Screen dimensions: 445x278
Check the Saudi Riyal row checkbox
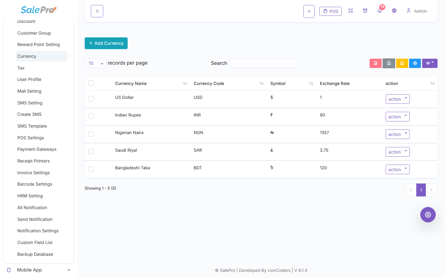[91, 151]
